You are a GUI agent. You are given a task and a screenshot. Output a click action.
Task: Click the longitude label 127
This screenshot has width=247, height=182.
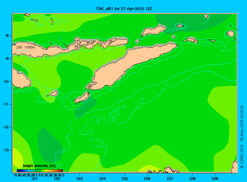[170, 179]
